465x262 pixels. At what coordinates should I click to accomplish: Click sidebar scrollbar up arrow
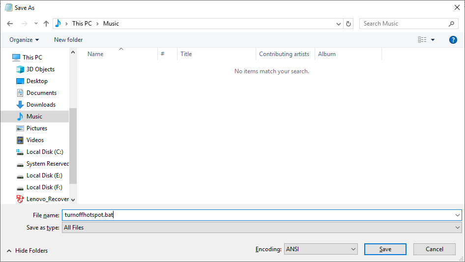pyautogui.click(x=73, y=52)
